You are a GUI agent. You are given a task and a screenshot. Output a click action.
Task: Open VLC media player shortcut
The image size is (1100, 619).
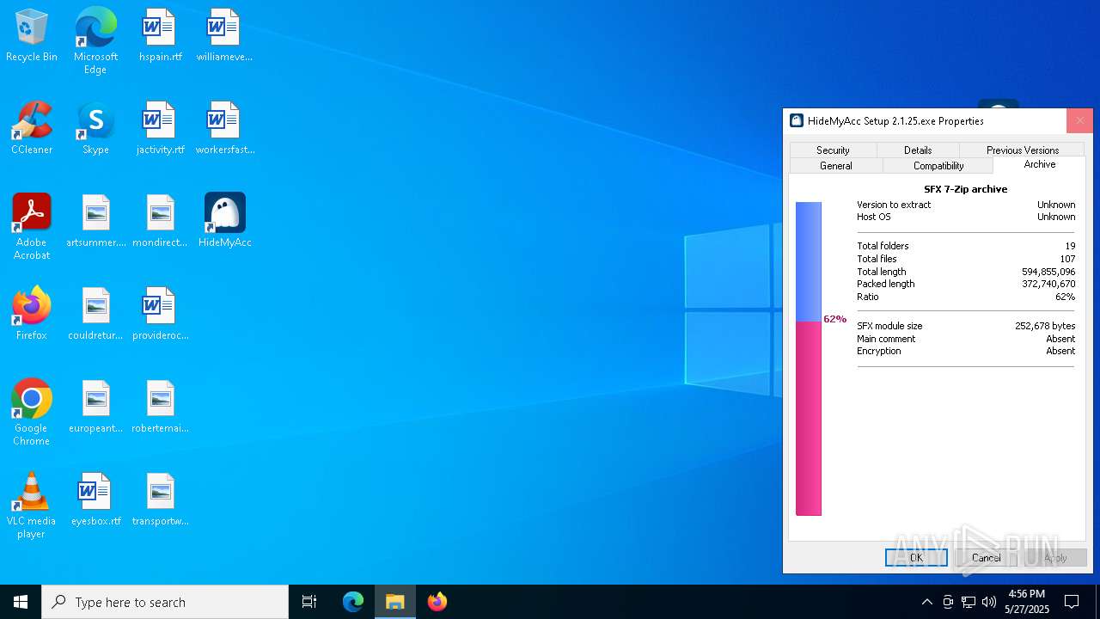click(32, 506)
